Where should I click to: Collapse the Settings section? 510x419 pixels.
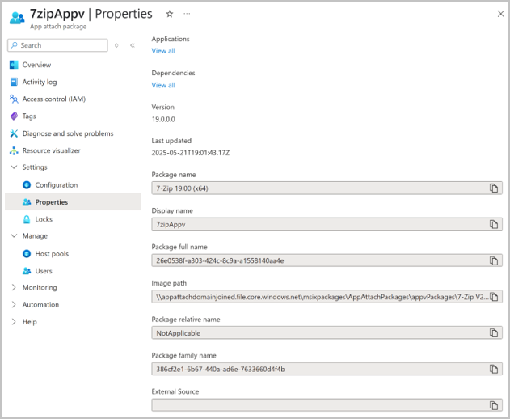tap(14, 167)
